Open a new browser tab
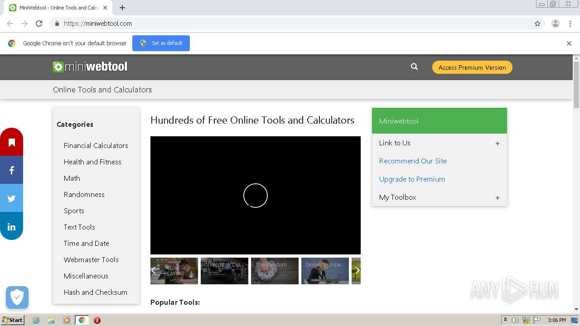Image resolution: width=580 pixels, height=326 pixels. click(x=122, y=8)
